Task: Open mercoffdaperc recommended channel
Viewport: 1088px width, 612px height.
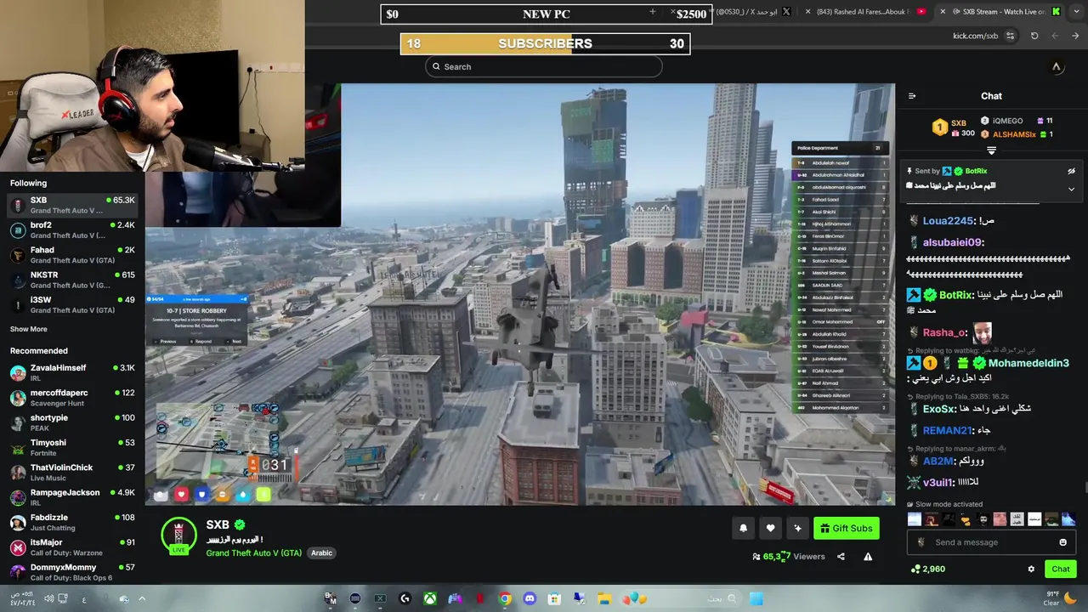Action: coord(72,397)
